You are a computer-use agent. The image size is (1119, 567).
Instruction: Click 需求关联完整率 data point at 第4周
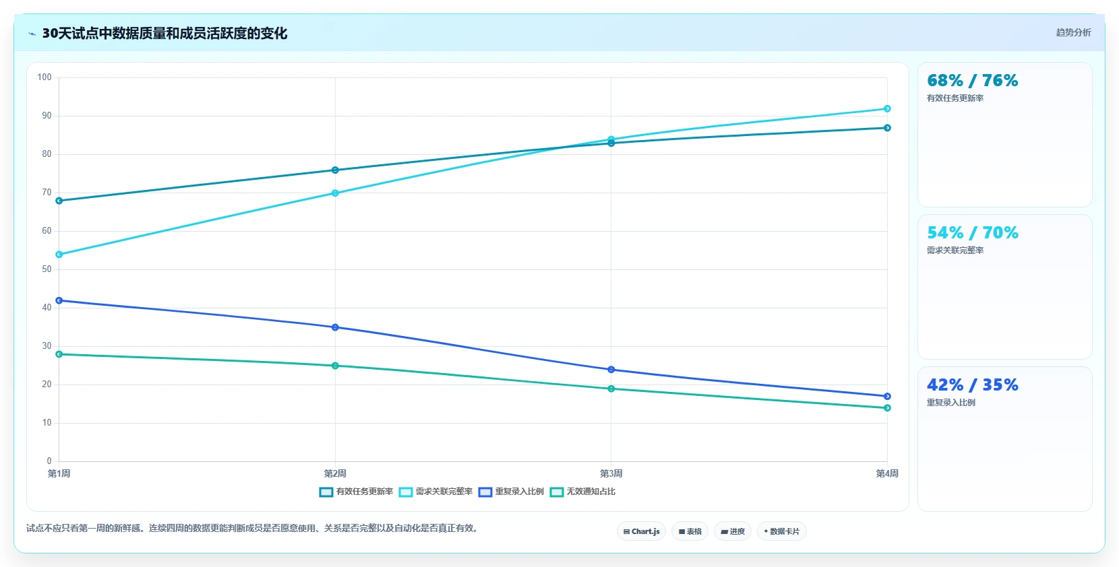coord(887,108)
